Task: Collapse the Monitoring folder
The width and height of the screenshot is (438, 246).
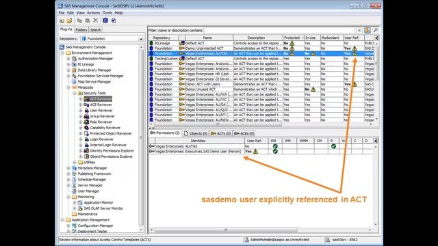Action: click(x=68, y=197)
